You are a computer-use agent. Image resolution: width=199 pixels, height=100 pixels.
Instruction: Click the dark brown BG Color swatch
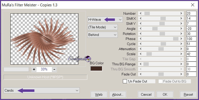[96, 69]
